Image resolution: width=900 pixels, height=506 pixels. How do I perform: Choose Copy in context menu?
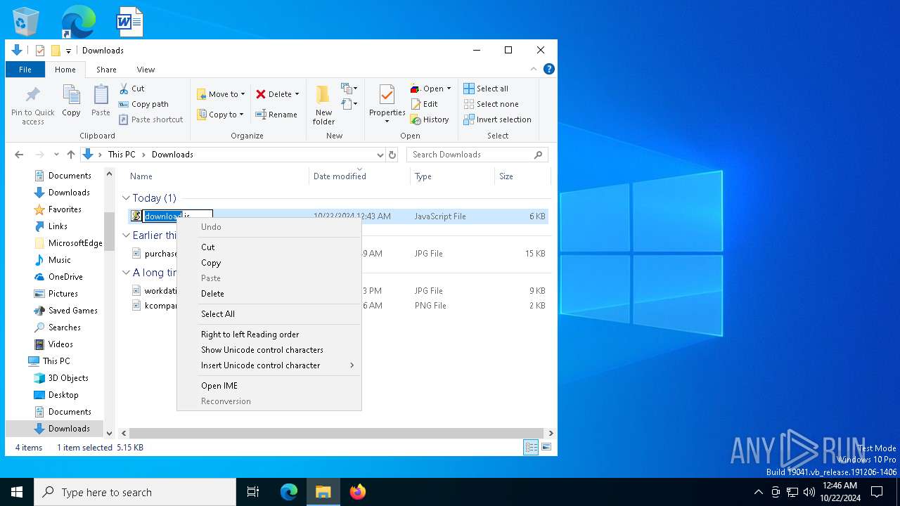tap(269, 263)
